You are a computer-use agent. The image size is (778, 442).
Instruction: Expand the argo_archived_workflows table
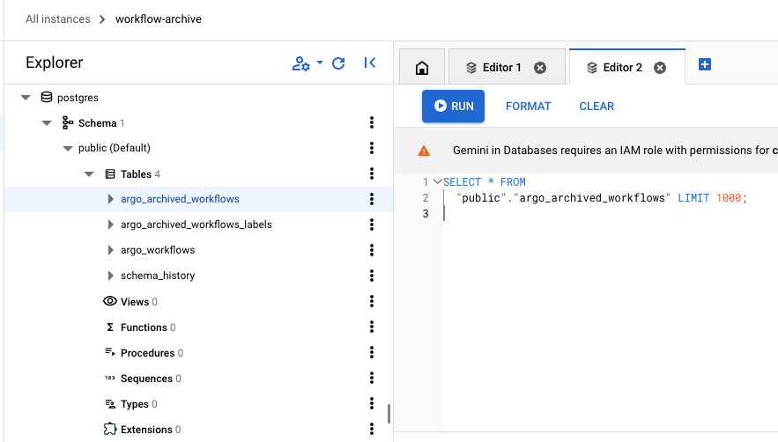click(111, 199)
